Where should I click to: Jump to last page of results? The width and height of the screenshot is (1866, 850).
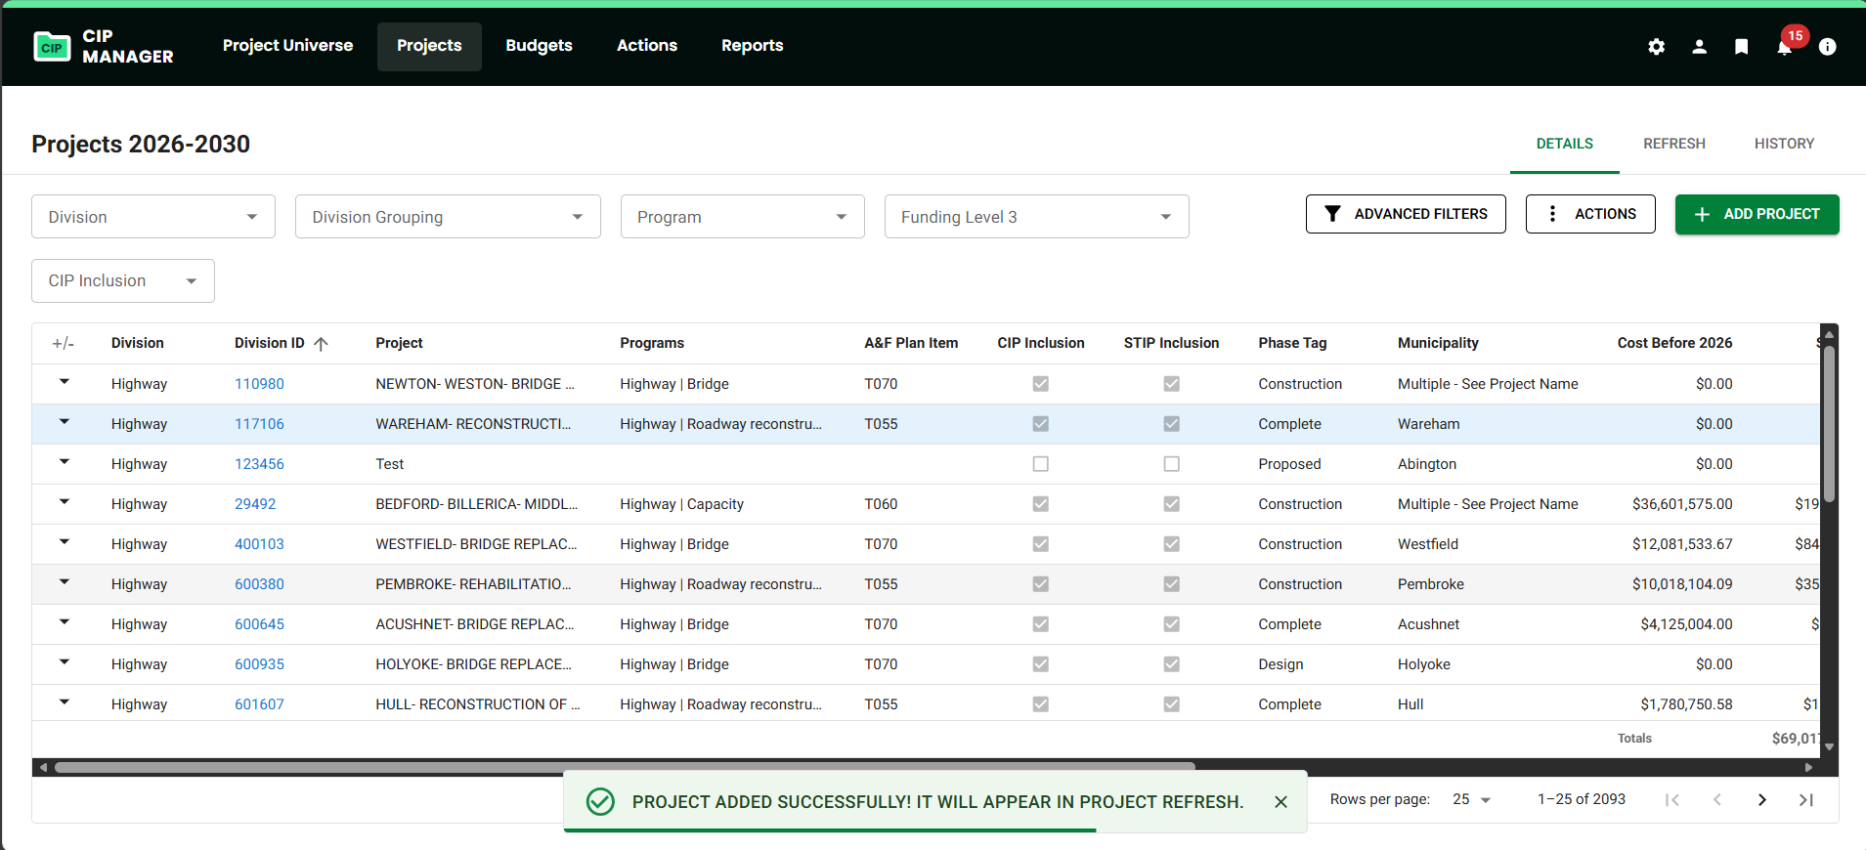1805,800
